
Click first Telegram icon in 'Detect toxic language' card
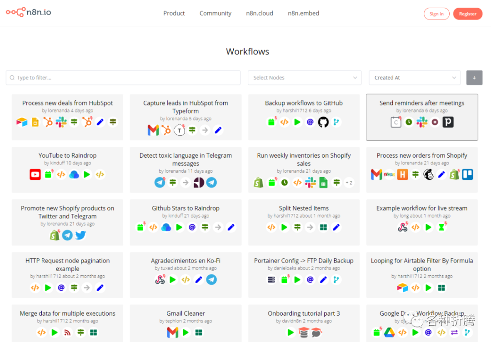click(160, 183)
